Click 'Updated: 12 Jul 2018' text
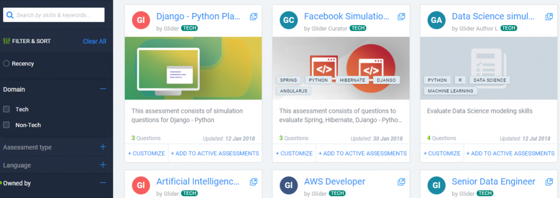The height and width of the screenshot is (198, 560). coord(525,139)
